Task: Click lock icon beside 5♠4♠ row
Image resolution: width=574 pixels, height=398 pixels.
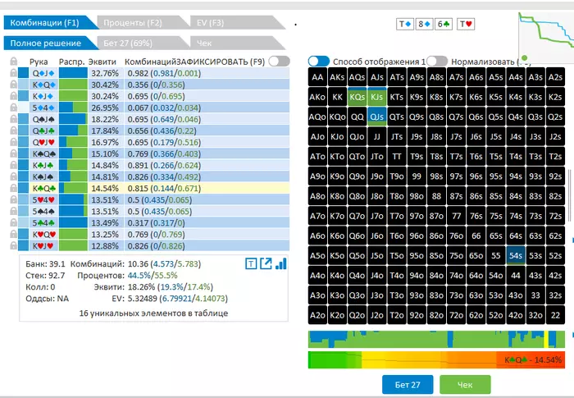Action: pos(13,211)
